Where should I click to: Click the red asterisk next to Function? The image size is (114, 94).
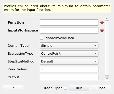[102, 23]
